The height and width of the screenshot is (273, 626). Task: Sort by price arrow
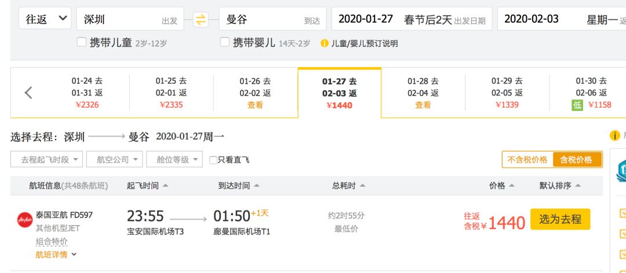(x=512, y=186)
